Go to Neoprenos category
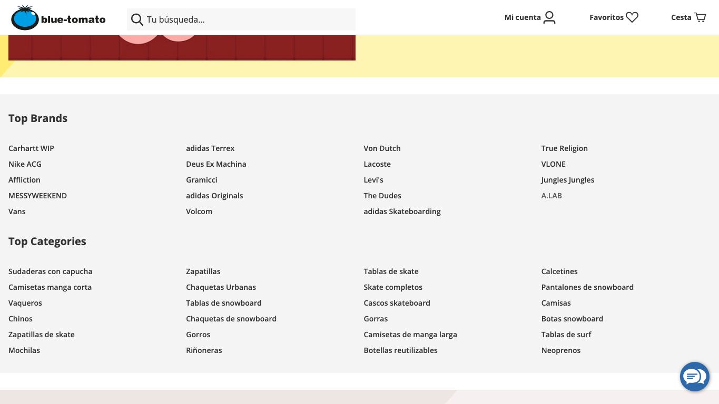The height and width of the screenshot is (404, 719). pos(561,350)
